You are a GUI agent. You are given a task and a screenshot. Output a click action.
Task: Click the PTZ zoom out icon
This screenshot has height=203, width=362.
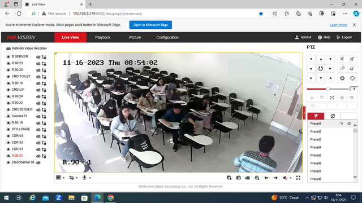[342, 59]
